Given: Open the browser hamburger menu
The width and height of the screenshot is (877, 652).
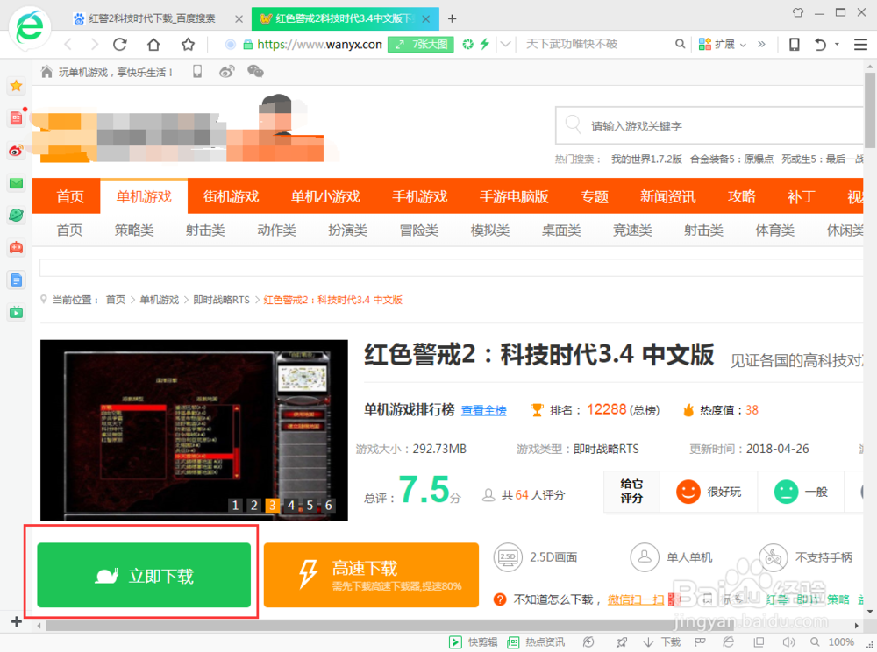Looking at the screenshot, I should 861,44.
